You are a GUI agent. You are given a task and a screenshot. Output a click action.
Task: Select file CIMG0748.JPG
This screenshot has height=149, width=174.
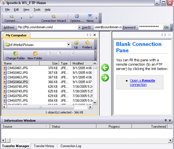[18, 87]
